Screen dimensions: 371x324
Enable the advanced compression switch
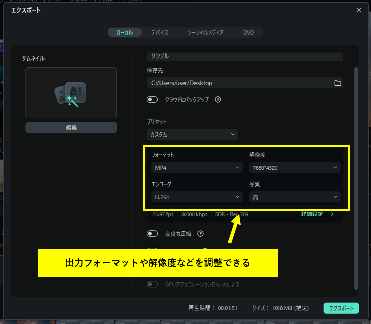pos(152,234)
